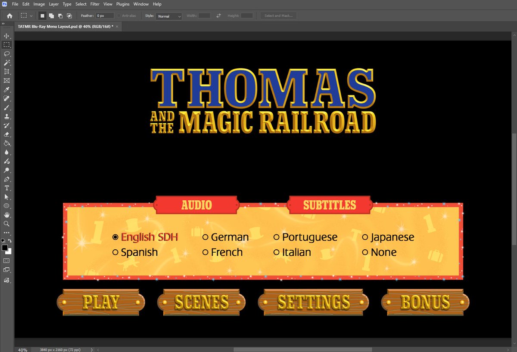The height and width of the screenshot is (352, 517).
Task: Toggle the Anti-alias checkbox
Action: click(119, 16)
